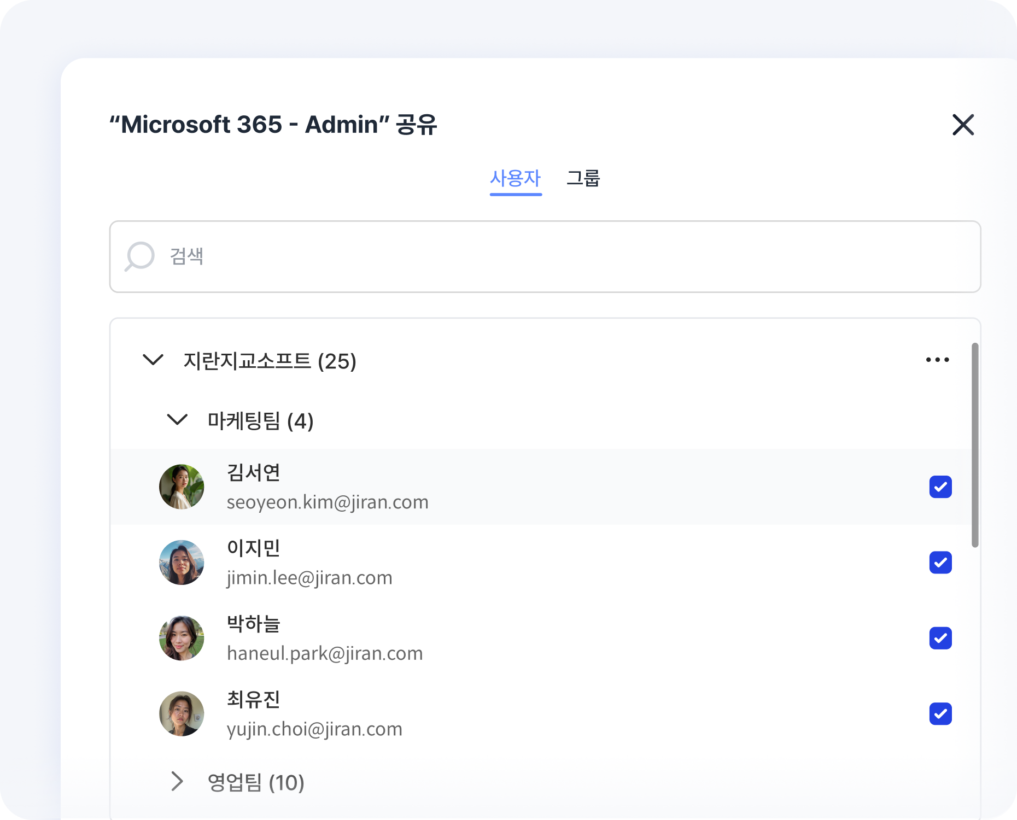This screenshot has height=820, width=1017.
Task: Open the three-dot more options menu
Action: 937,360
